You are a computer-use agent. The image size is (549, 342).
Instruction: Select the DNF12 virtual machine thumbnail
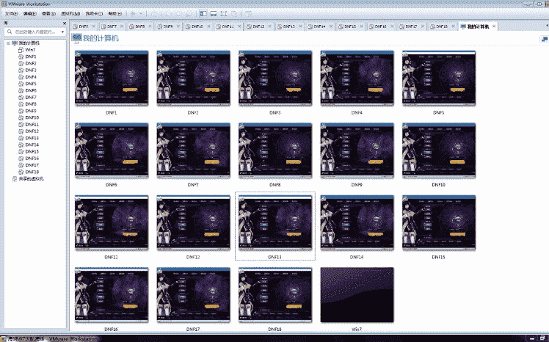click(x=193, y=222)
